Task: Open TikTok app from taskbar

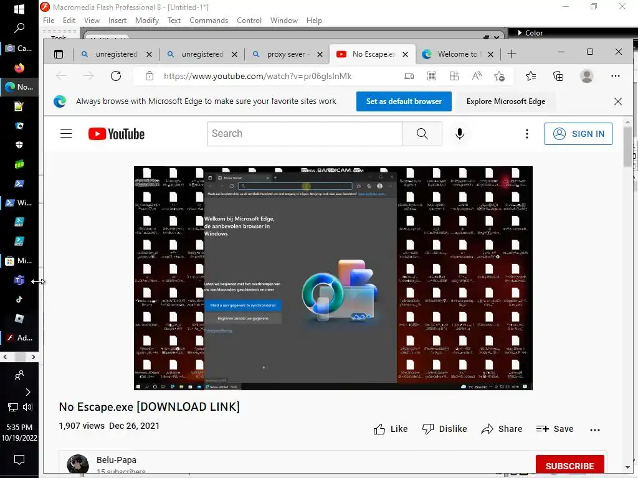Action: [19, 299]
